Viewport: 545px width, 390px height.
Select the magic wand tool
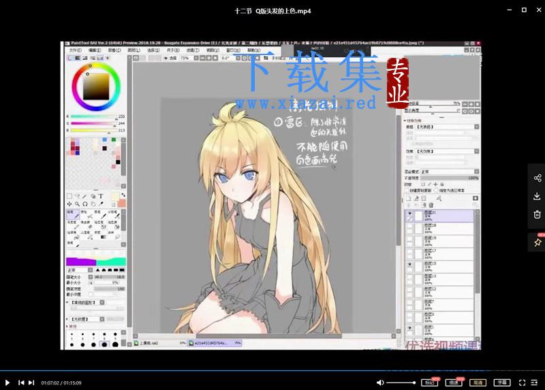(x=84, y=196)
